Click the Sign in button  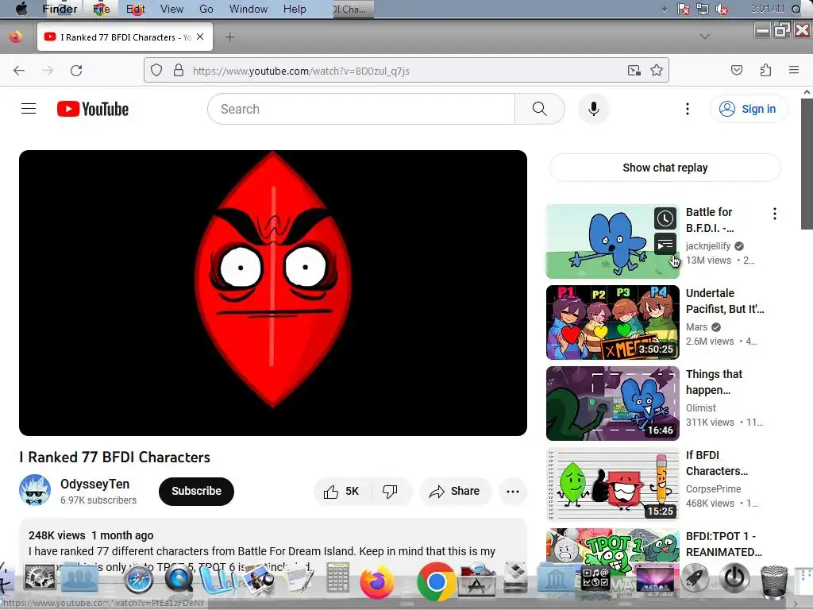[x=748, y=109]
